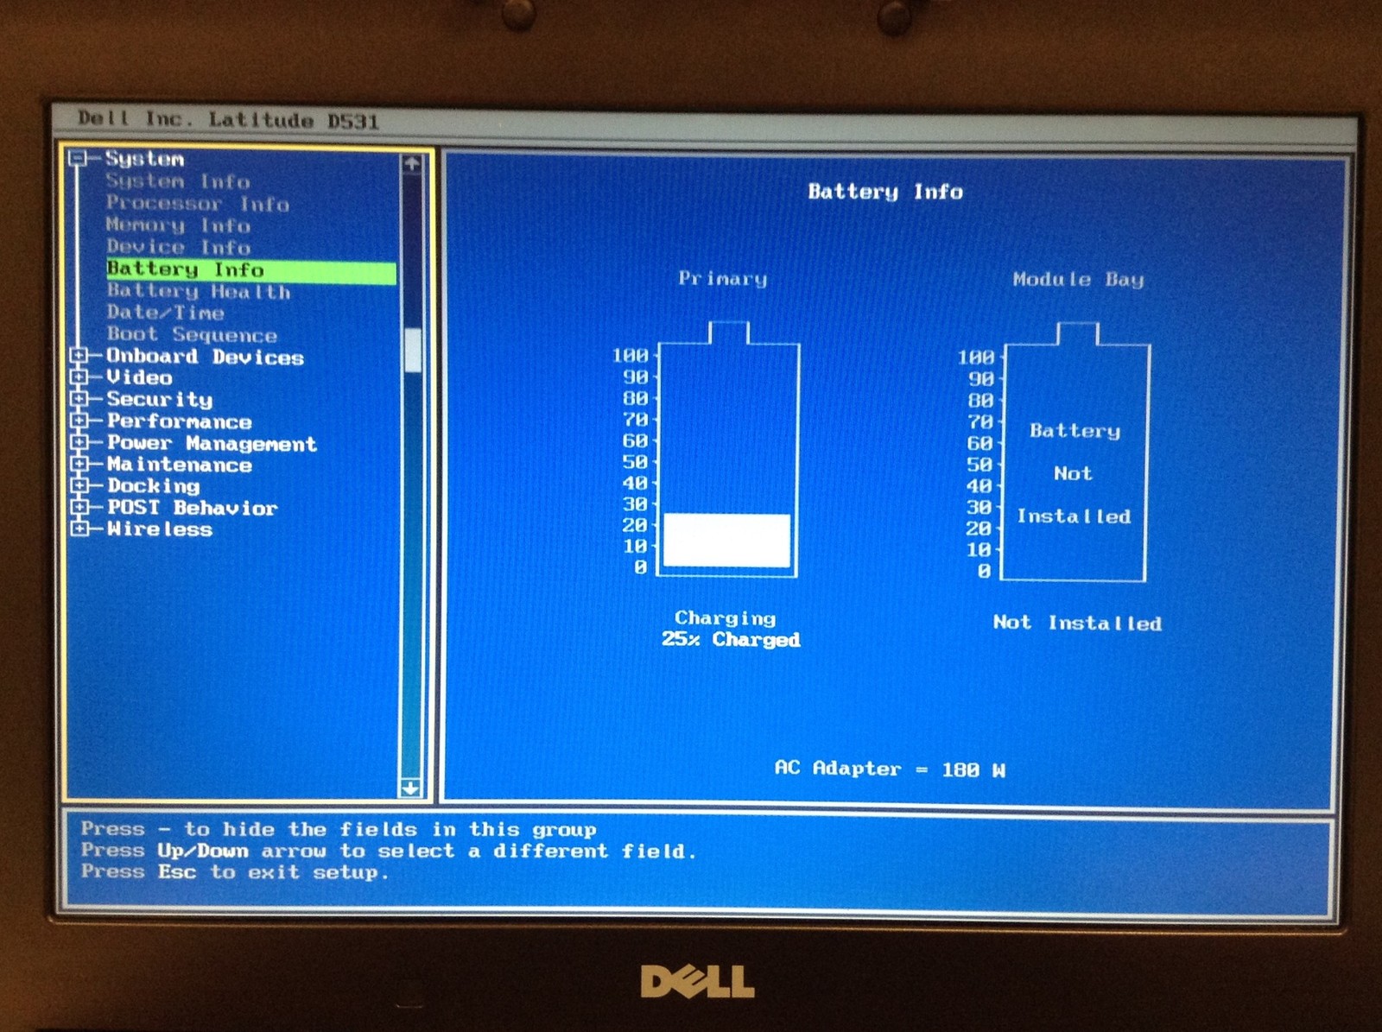Open Device Info entry
Image resolution: width=1382 pixels, height=1032 pixels.
(178, 247)
